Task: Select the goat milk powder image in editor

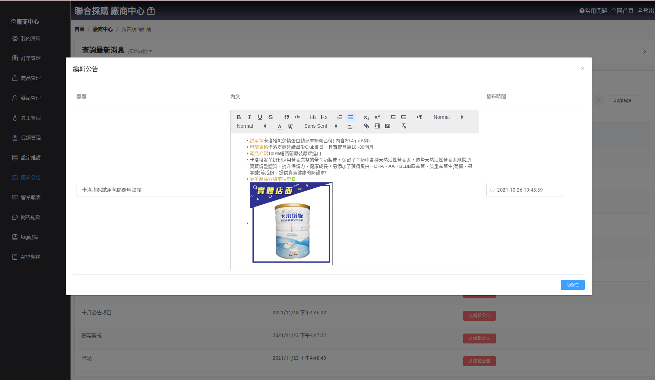Action: pyautogui.click(x=291, y=223)
